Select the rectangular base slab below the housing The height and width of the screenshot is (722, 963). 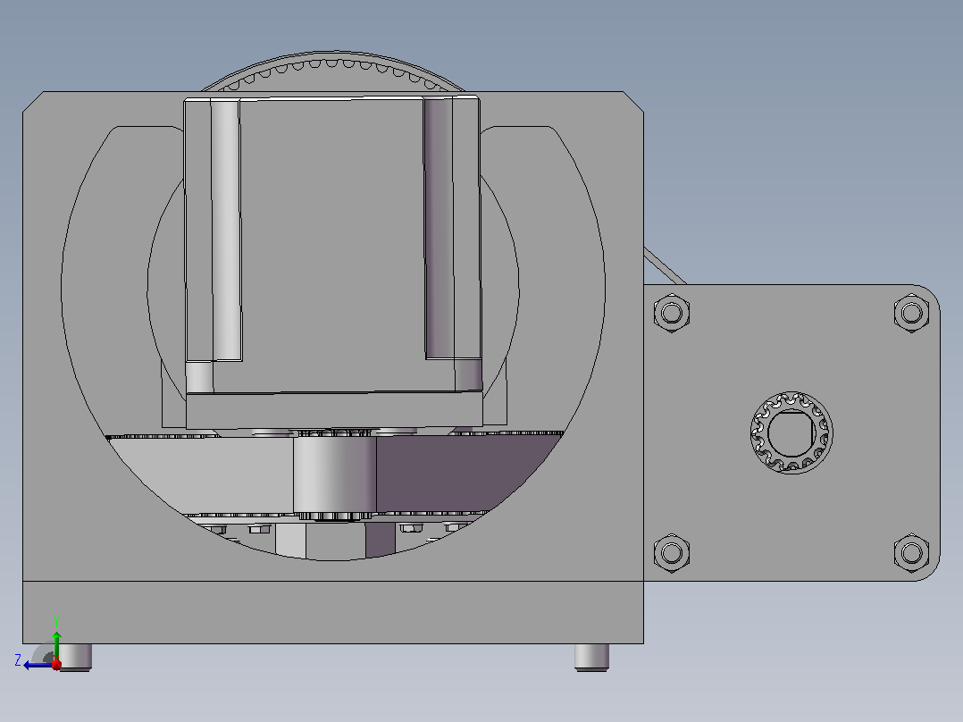click(x=333, y=612)
